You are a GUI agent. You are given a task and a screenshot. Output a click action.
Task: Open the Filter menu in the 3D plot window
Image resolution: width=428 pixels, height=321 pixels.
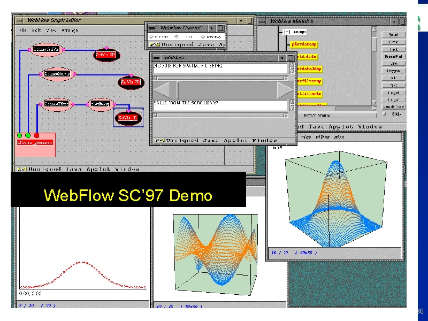pos(323,137)
